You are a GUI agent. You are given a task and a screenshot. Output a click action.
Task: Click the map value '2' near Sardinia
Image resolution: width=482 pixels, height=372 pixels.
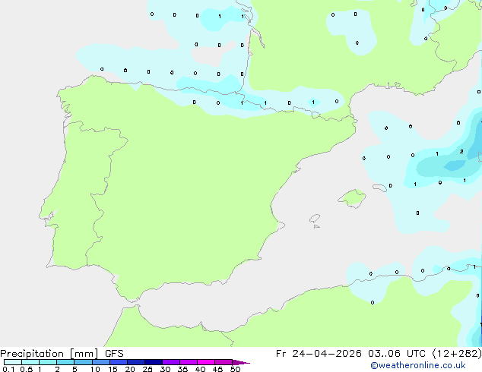point(461,151)
